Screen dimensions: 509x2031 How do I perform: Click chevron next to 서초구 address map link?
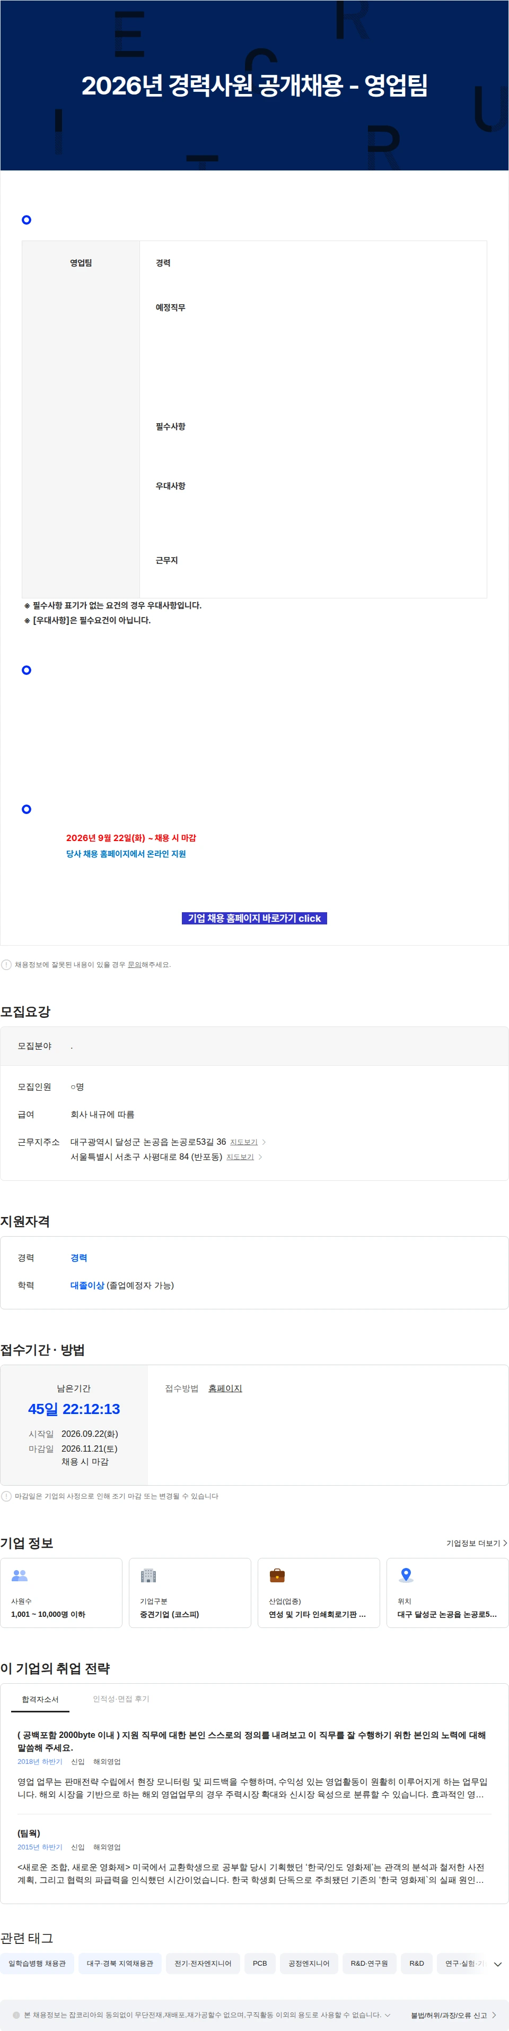click(x=260, y=1156)
